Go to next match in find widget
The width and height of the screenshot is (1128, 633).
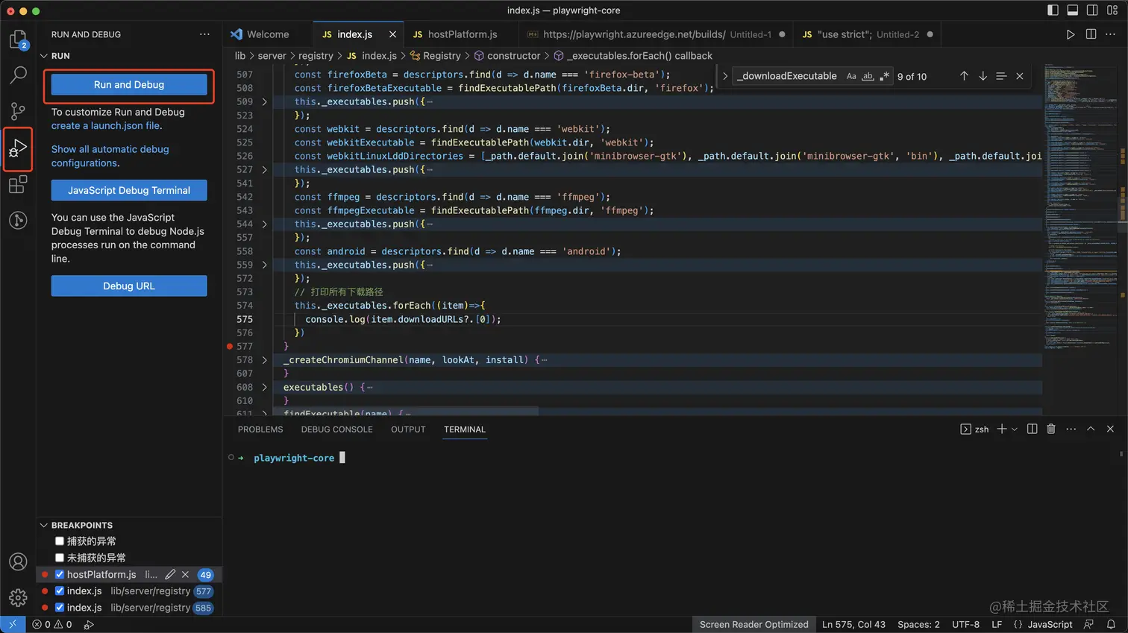coord(983,76)
